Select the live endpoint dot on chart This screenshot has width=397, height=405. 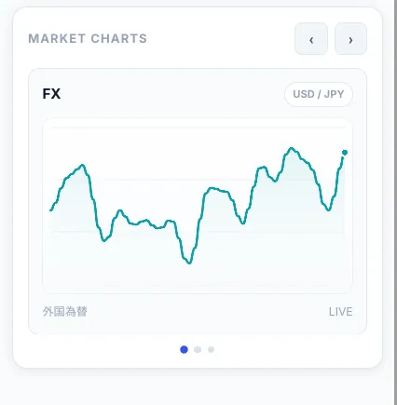(345, 153)
